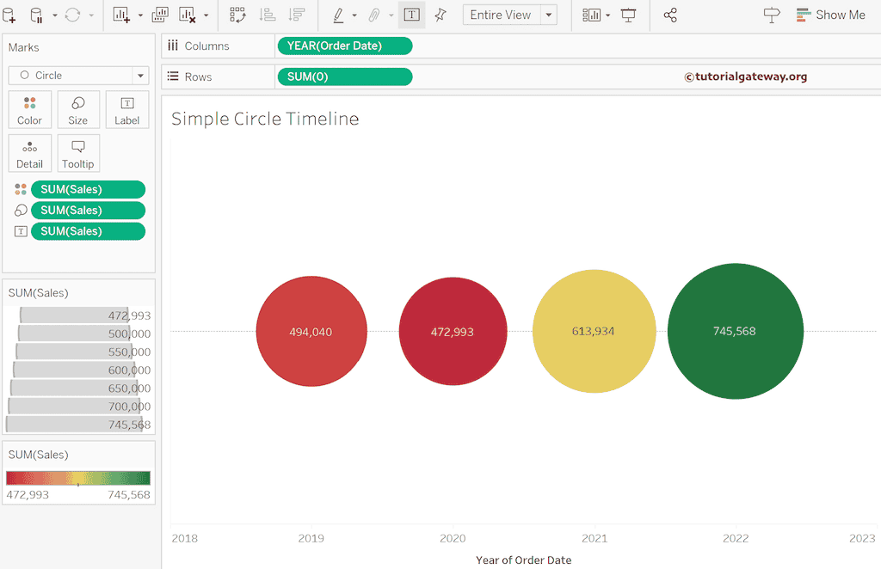Viewport: 881px width, 569px height.
Task: Open the Tooltip marks card
Action: coord(78,154)
